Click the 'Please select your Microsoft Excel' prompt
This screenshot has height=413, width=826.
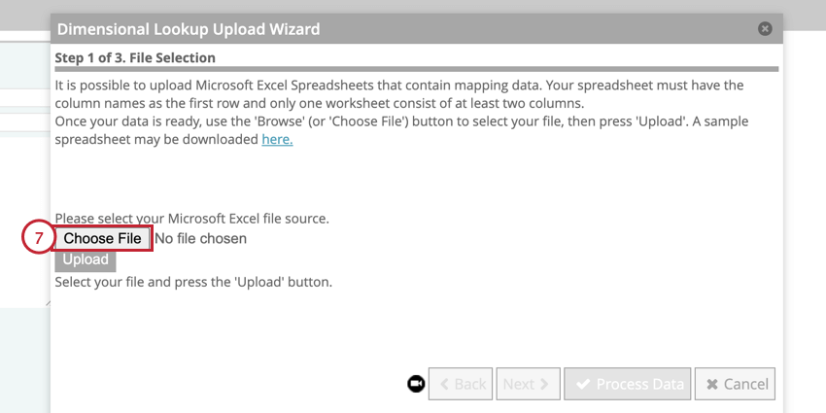tap(191, 218)
